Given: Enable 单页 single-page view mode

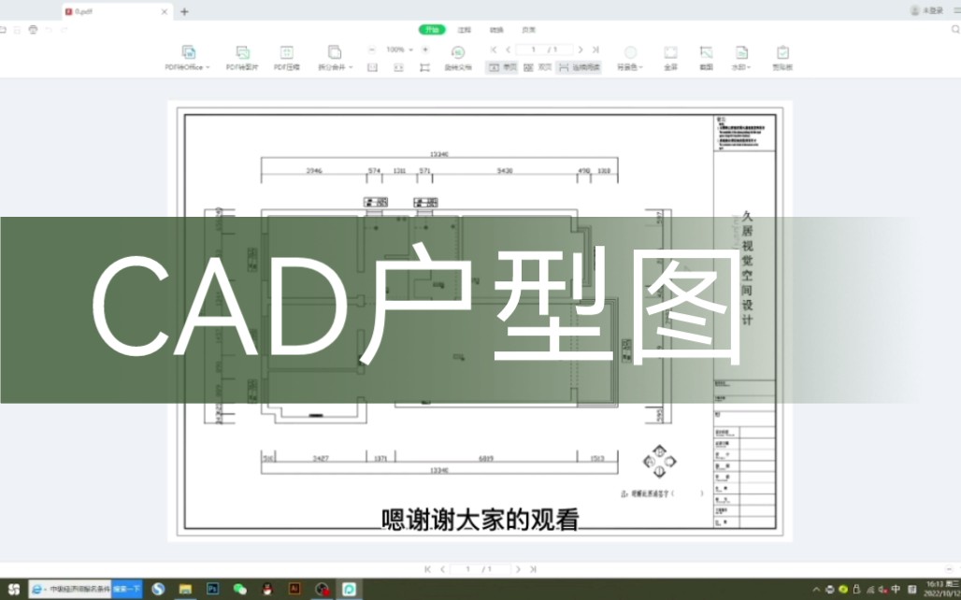Looking at the screenshot, I should tap(504, 67).
